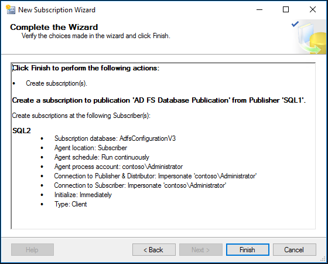The image size is (328, 264).
Task: Click the 'Create subscription(s).' bullet text
Action: 56,83
